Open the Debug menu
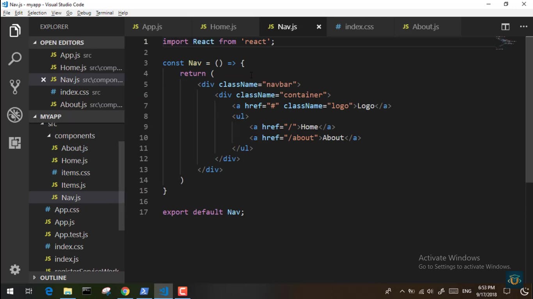Screen dimensions: 533x299 84,13
